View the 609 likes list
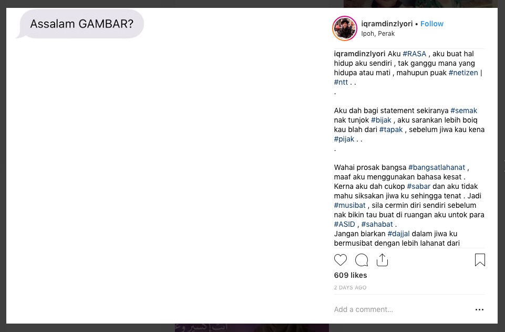The width and height of the screenshot is (505, 332). (351, 275)
